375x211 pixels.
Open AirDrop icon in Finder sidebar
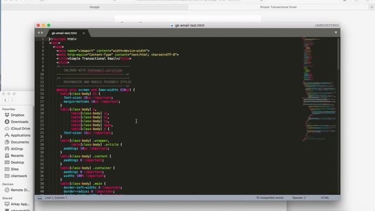7,148
